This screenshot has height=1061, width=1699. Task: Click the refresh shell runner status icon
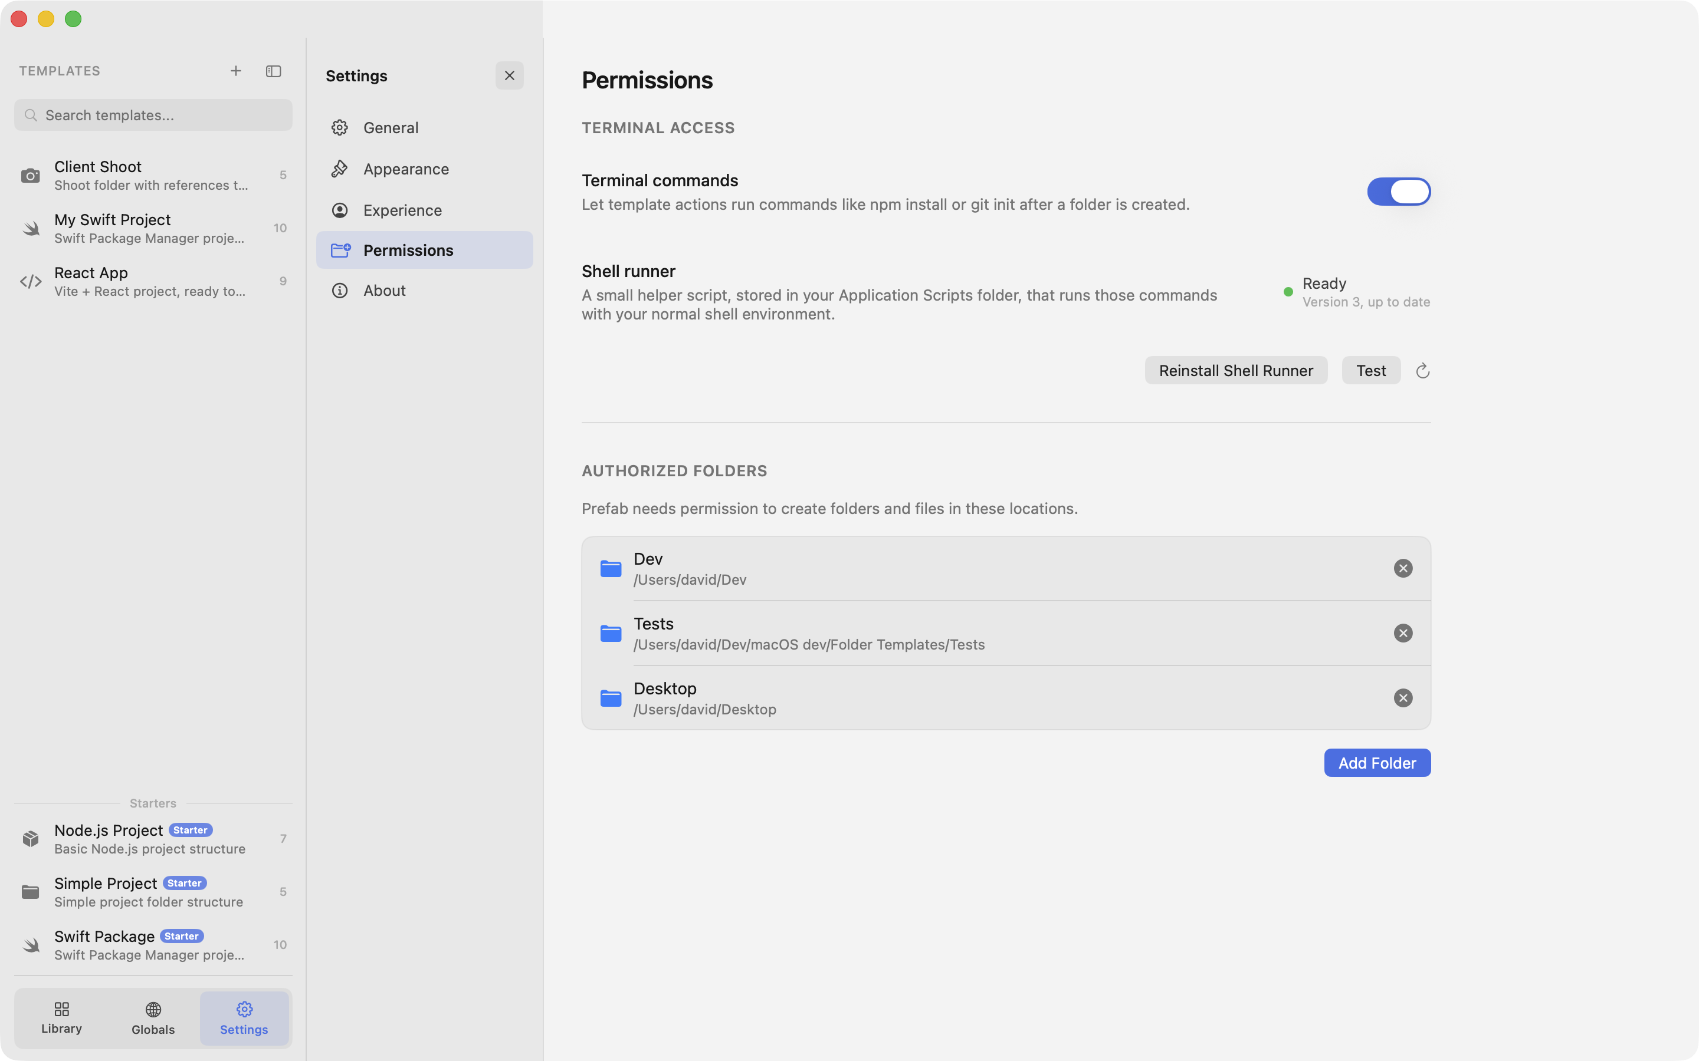pyautogui.click(x=1422, y=371)
